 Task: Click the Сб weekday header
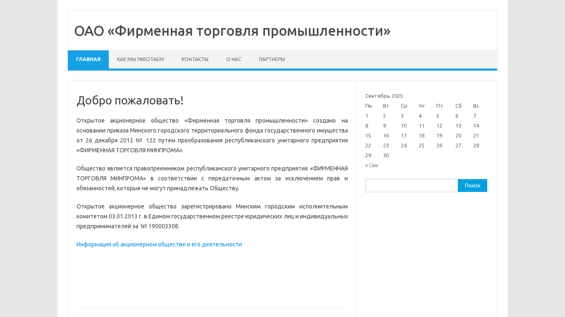tap(459, 106)
